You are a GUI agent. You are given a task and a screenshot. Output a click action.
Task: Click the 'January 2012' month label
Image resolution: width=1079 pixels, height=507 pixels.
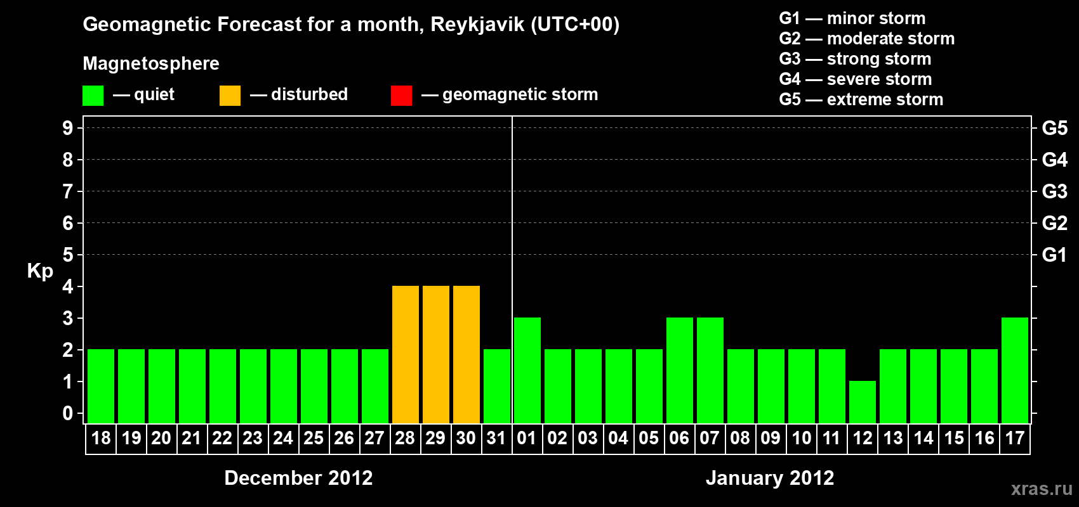(x=770, y=478)
